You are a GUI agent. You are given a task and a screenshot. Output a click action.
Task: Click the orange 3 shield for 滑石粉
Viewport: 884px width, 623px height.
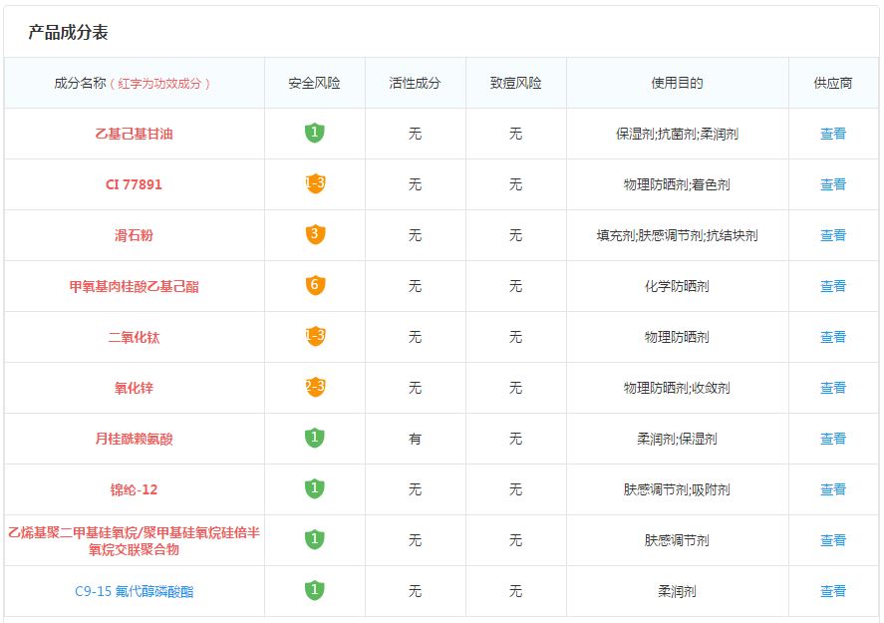click(315, 234)
